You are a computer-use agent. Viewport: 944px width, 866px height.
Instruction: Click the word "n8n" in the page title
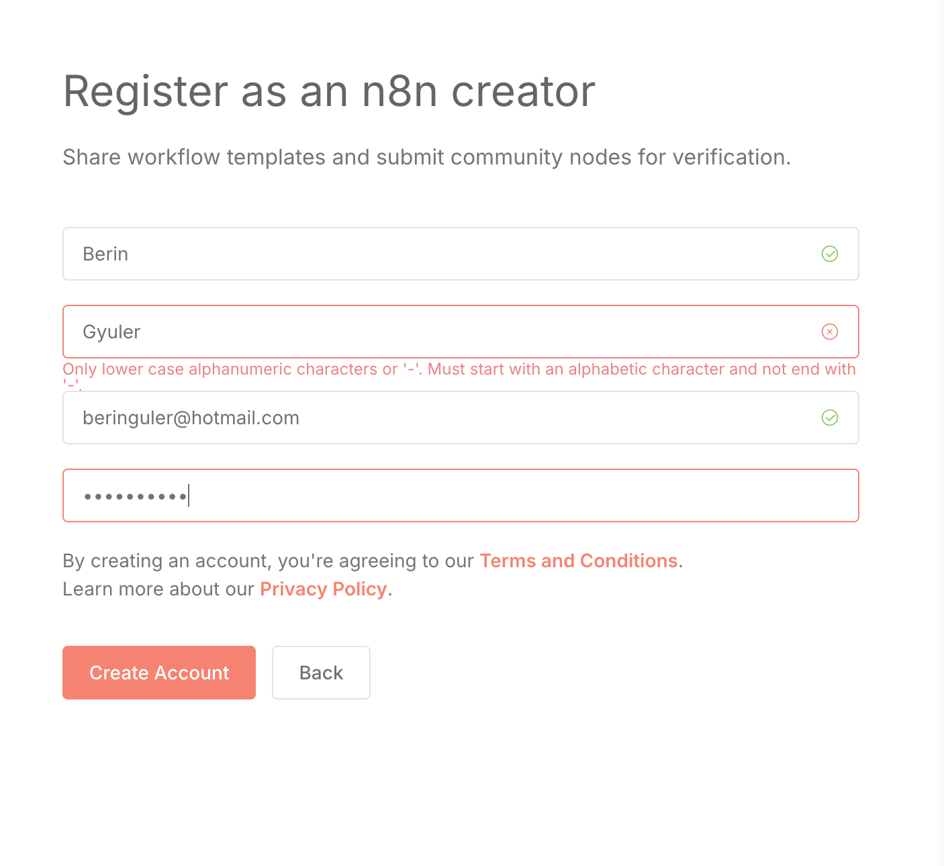coord(399,91)
